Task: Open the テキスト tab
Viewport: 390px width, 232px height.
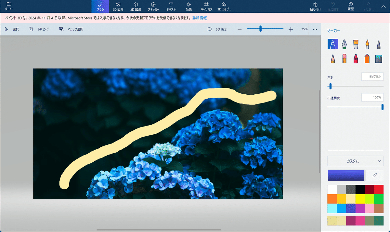Action: coord(171,6)
